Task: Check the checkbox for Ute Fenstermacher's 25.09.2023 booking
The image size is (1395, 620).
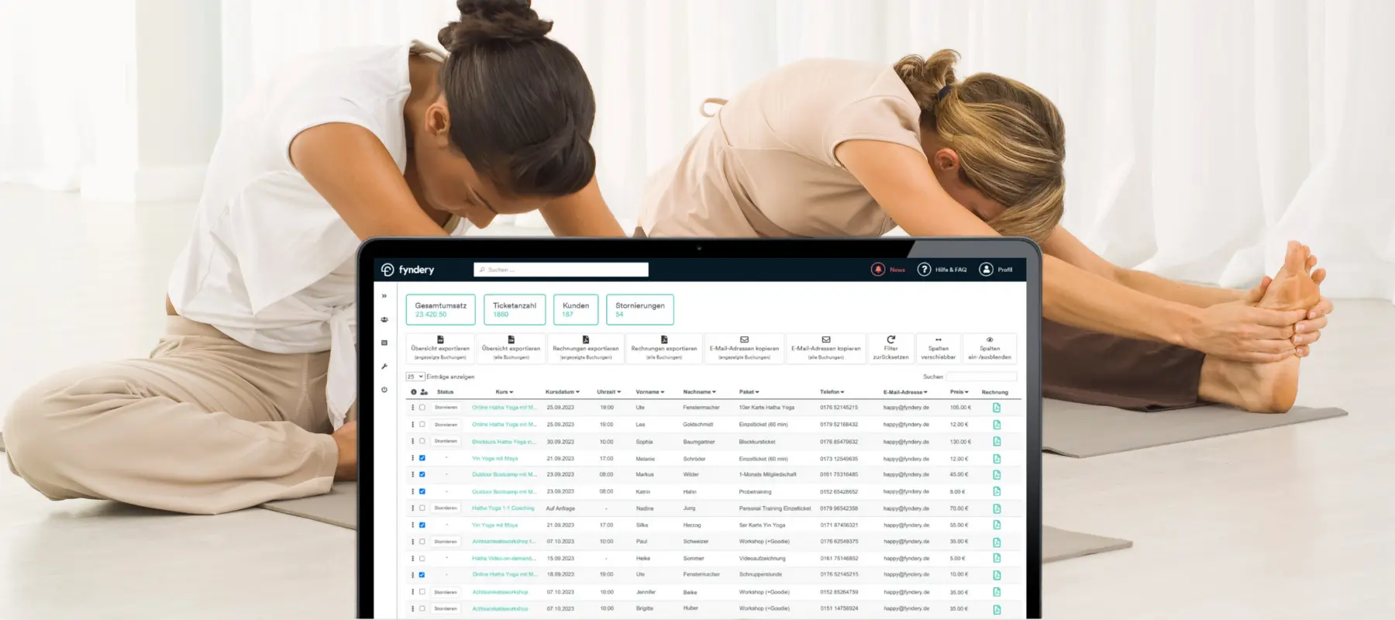Action: [422, 408]
